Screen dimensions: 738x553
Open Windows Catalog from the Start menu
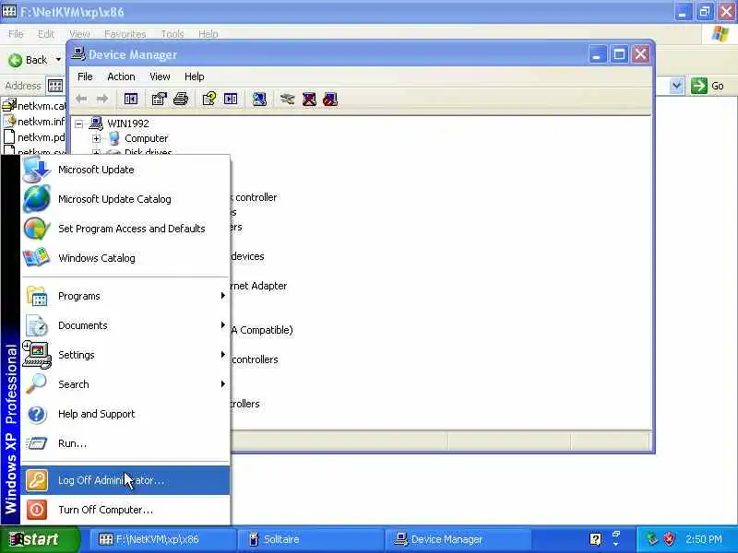[x=125, y=258]
